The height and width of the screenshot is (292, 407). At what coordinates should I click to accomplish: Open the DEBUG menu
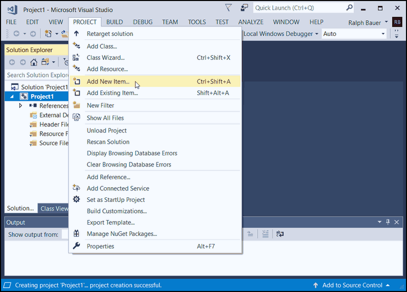[x=143, y=22]
